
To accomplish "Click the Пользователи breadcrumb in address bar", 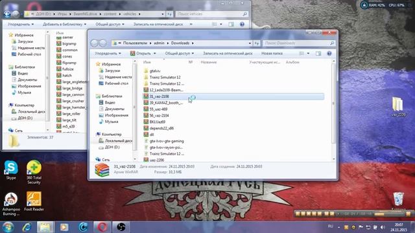I will click(x=135, y=43).
